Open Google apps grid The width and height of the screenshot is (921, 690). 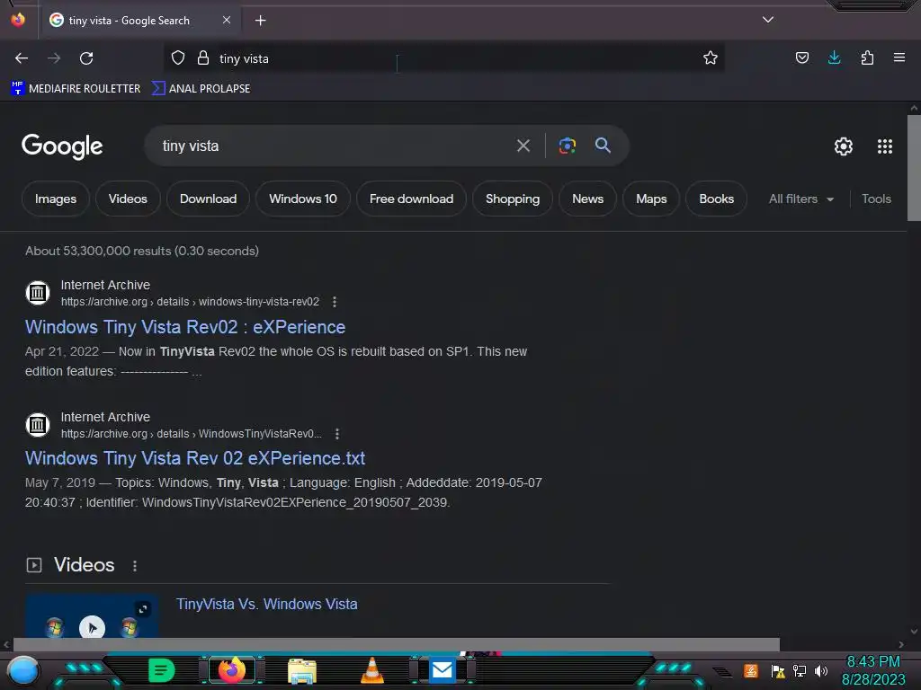(x=885, y=146)
